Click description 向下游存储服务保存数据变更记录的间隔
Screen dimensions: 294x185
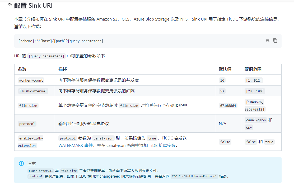(x=97, y=91)
